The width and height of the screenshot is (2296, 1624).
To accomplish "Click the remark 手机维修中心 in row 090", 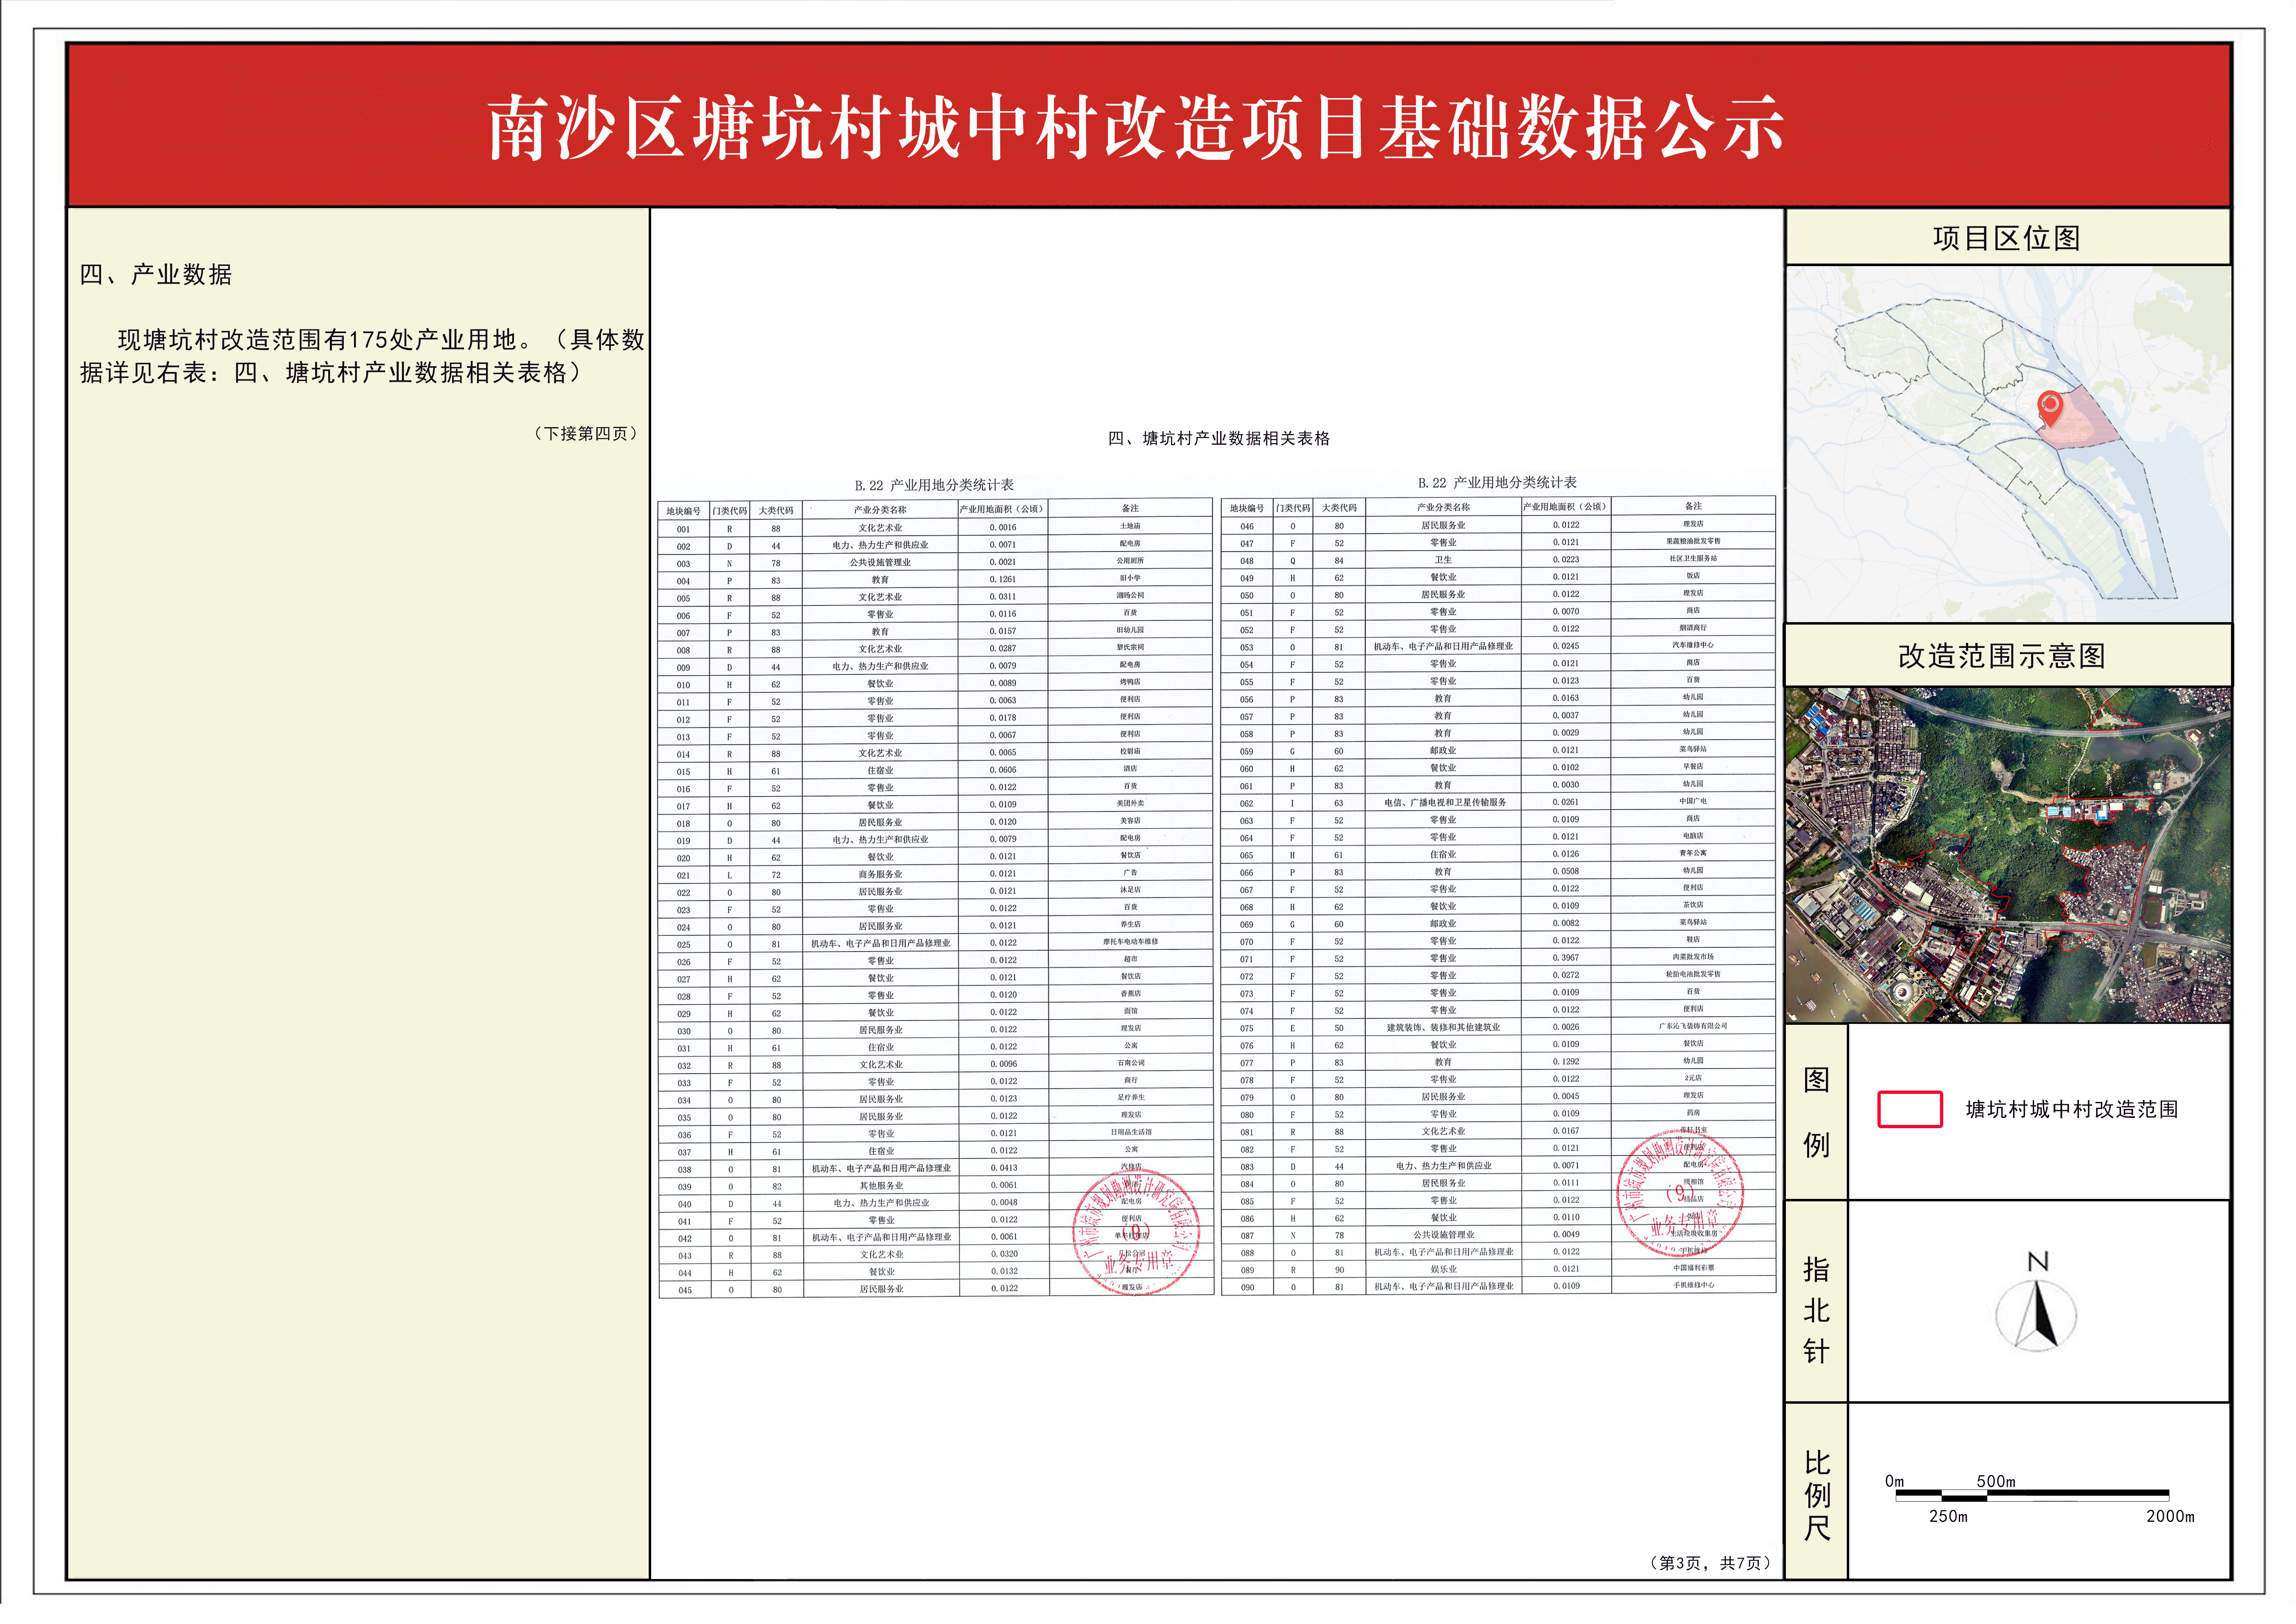I will [1693, 1285].
